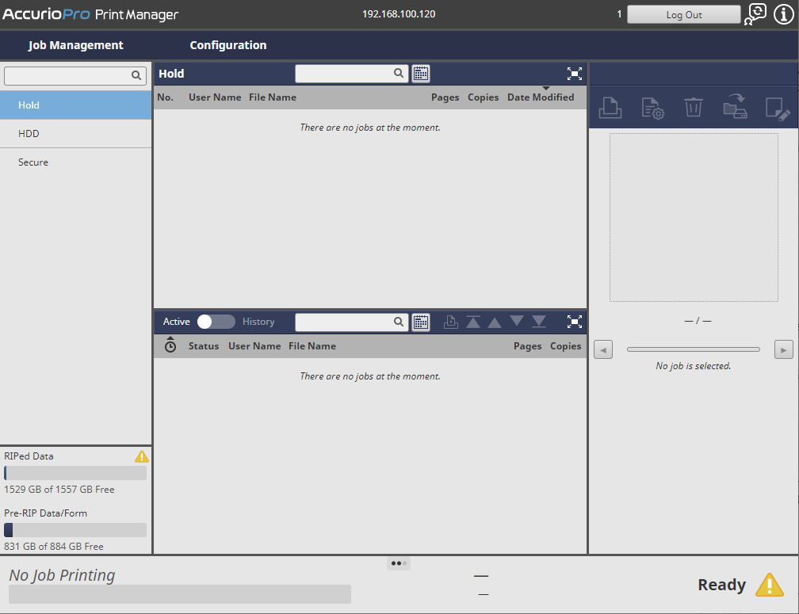Click the RIPed Data storage bar

[75, 473]
